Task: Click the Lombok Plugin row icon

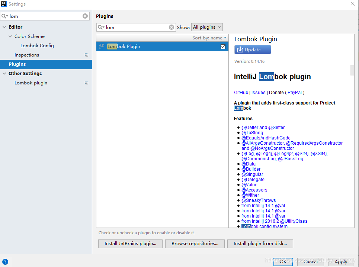Action: point(102,46)
